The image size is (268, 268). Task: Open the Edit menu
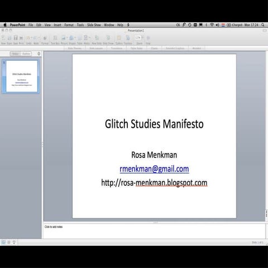(x=39, y=25)
